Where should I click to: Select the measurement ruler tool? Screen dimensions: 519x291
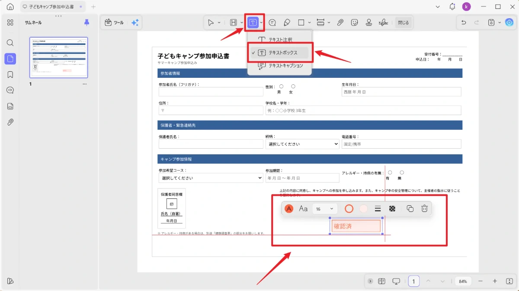coord(320,22)
